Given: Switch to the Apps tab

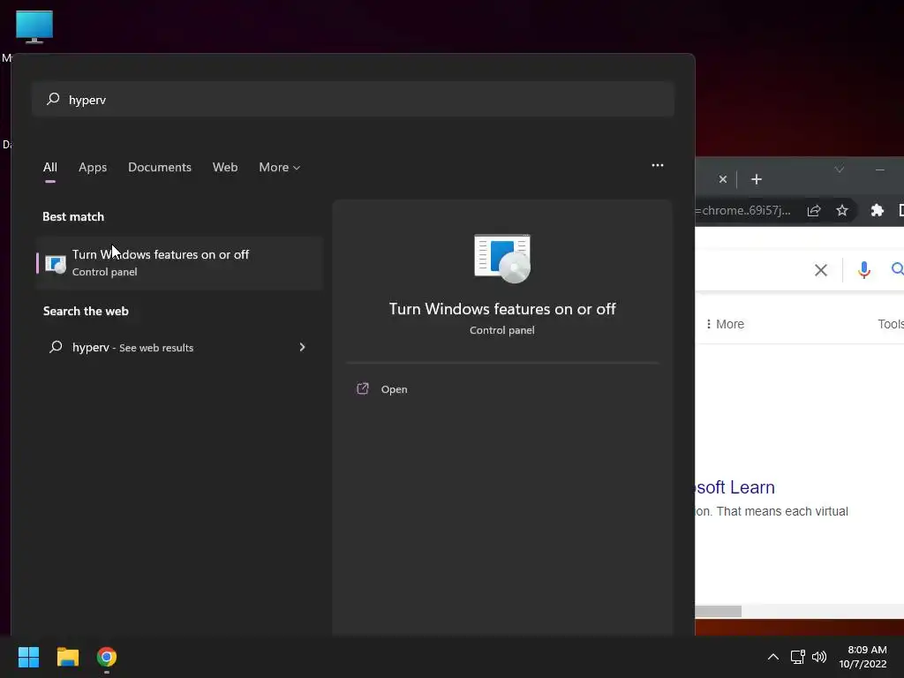Looking at the screenshot, I should click(x=93, y=167).
